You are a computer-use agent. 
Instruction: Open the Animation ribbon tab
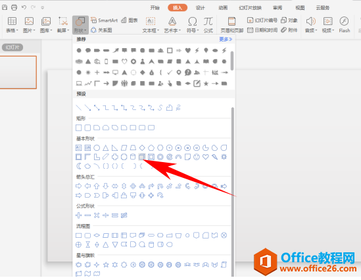point(223,8)
